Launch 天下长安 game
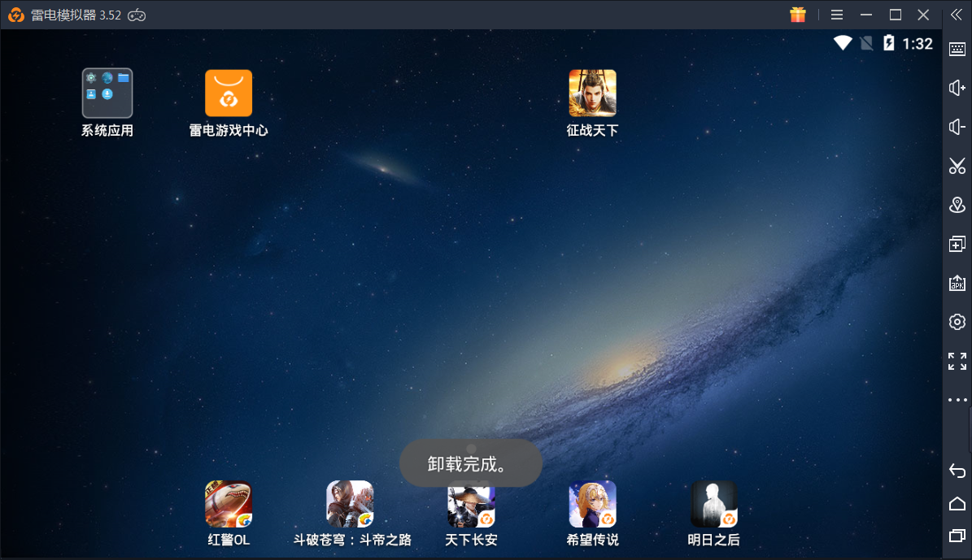Image resolution: width=972 pixels, height=560 pixels. pos(471,506)
